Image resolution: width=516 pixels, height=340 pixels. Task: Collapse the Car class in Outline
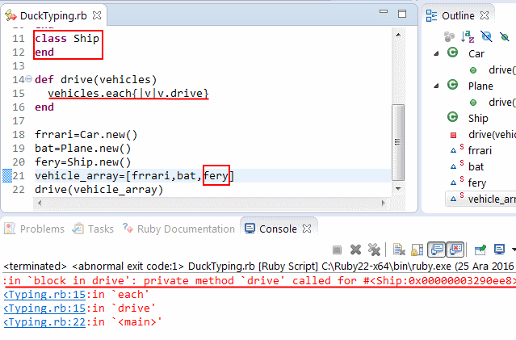coord(436,53)
